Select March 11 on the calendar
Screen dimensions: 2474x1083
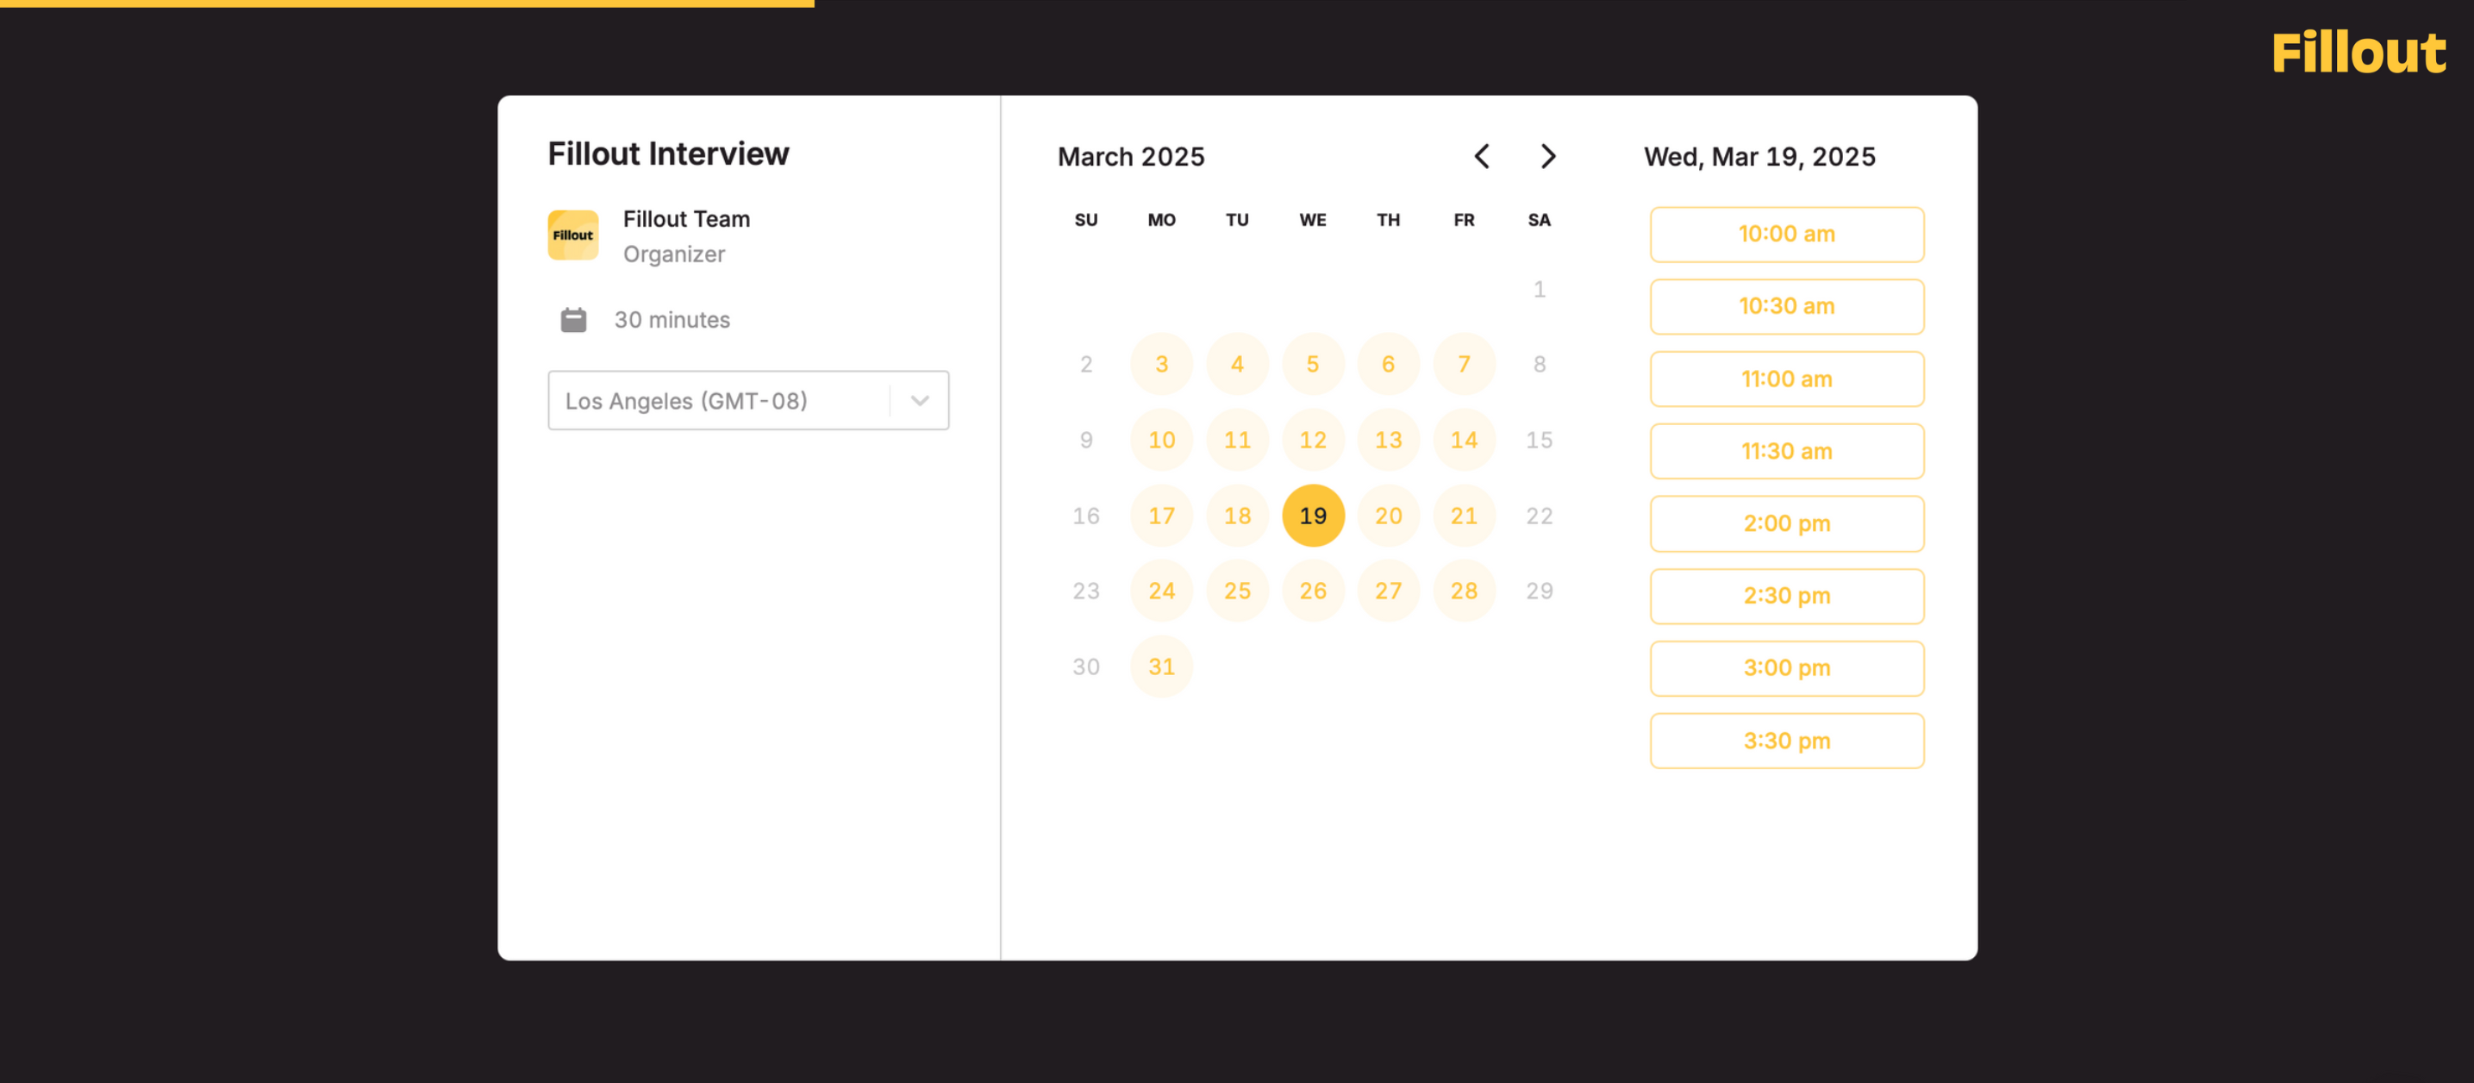1237,440
